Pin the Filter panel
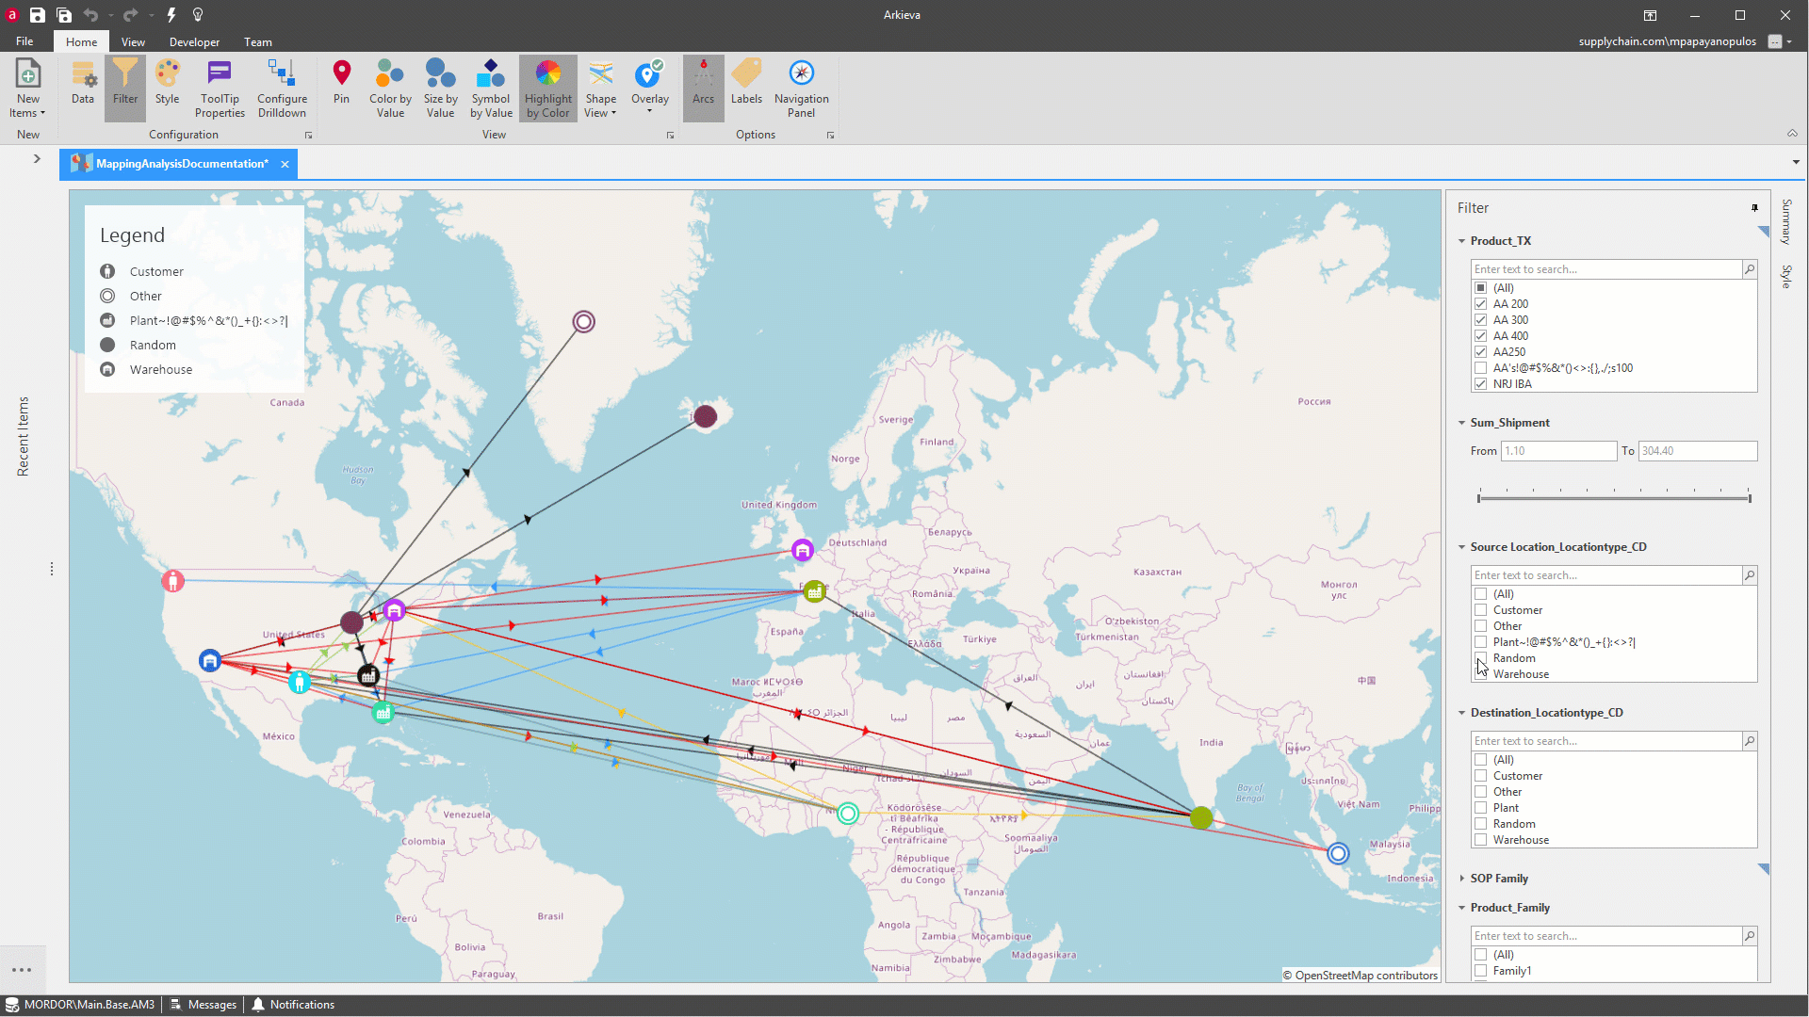This screenshot has height=1017, width=1809. click(x=1754, y=208)
